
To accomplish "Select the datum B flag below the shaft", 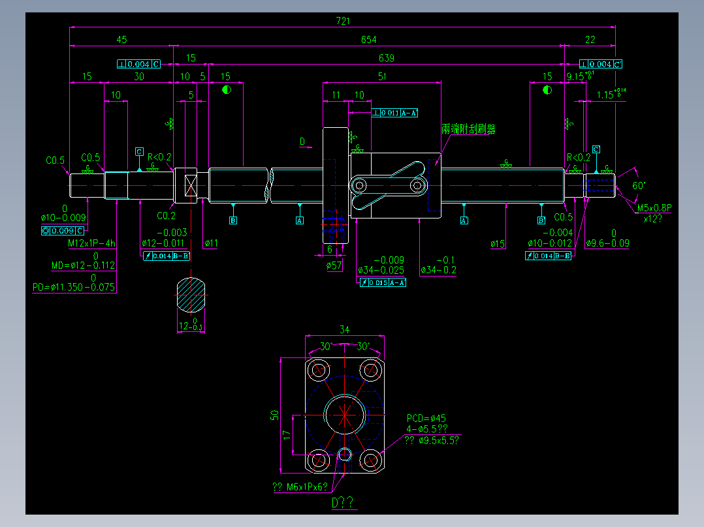I will coord(232,220).
